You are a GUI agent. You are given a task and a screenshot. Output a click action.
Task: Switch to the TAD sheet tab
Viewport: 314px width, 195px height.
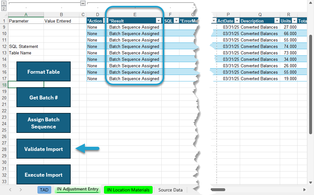coord(44,190)
